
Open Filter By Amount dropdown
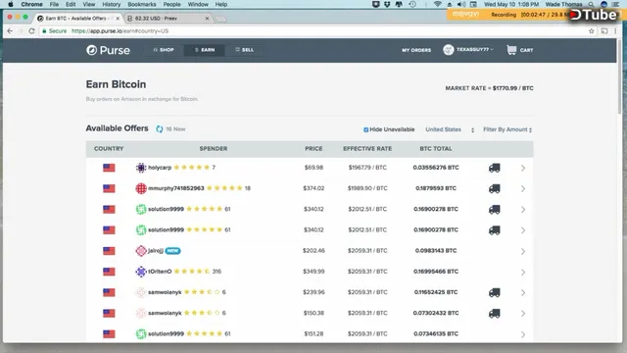[x=507, y=129]
